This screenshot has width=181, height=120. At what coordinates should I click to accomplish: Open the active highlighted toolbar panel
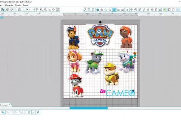[x=114, y=10]
